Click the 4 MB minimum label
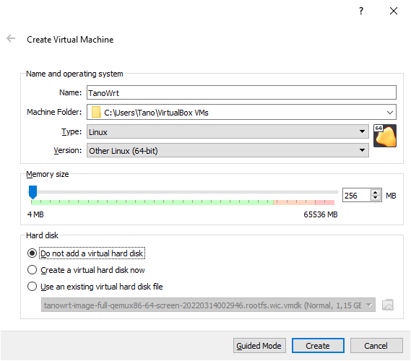Image resolution: width=411 pixels, height=361 pixels. click(35, 214)
